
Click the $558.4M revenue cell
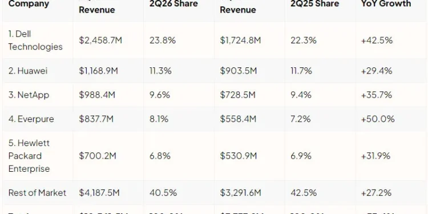238,119
